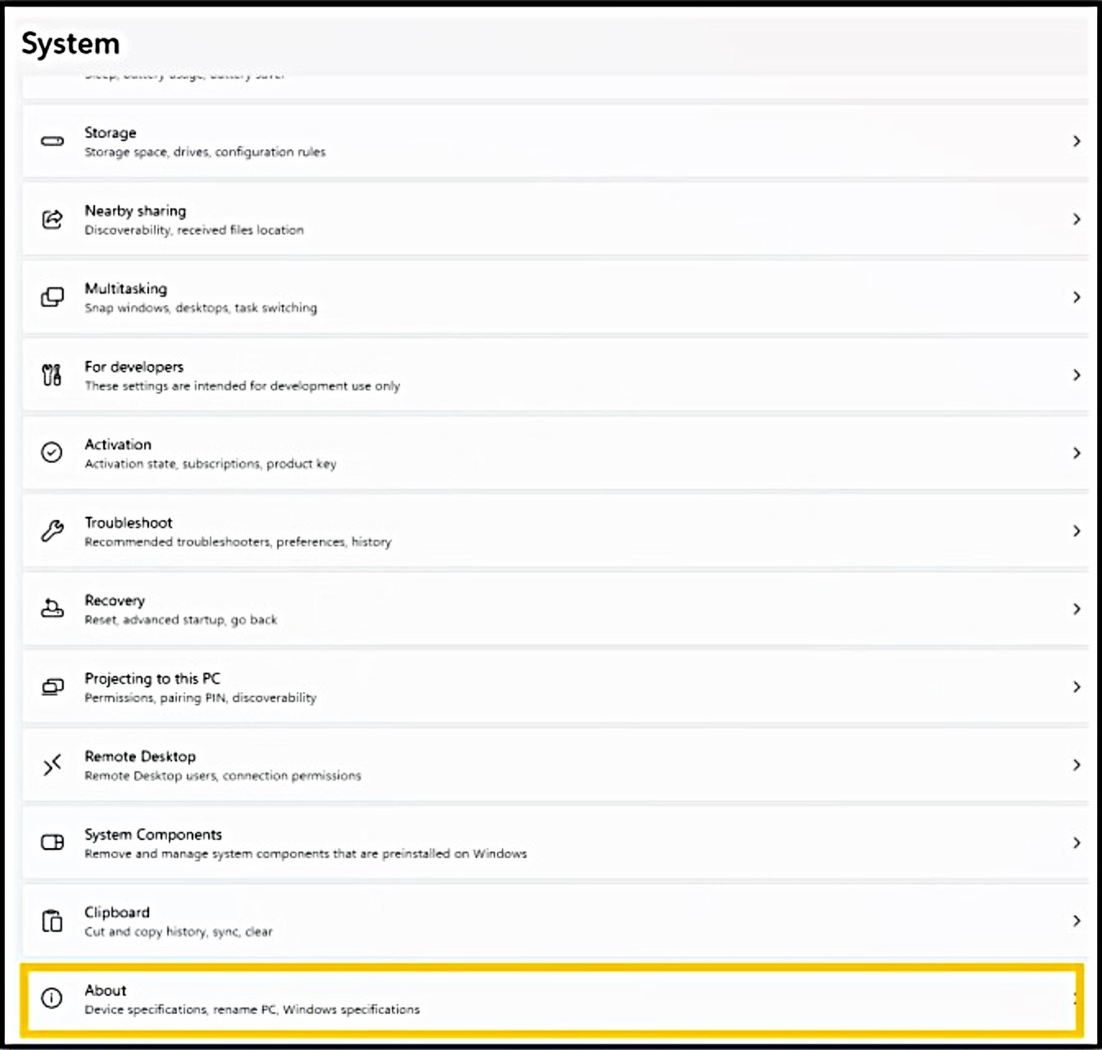1102x1050 pixels.
Task: Expand the Clipboard chevron arrow
Action: pos(1078,921)
